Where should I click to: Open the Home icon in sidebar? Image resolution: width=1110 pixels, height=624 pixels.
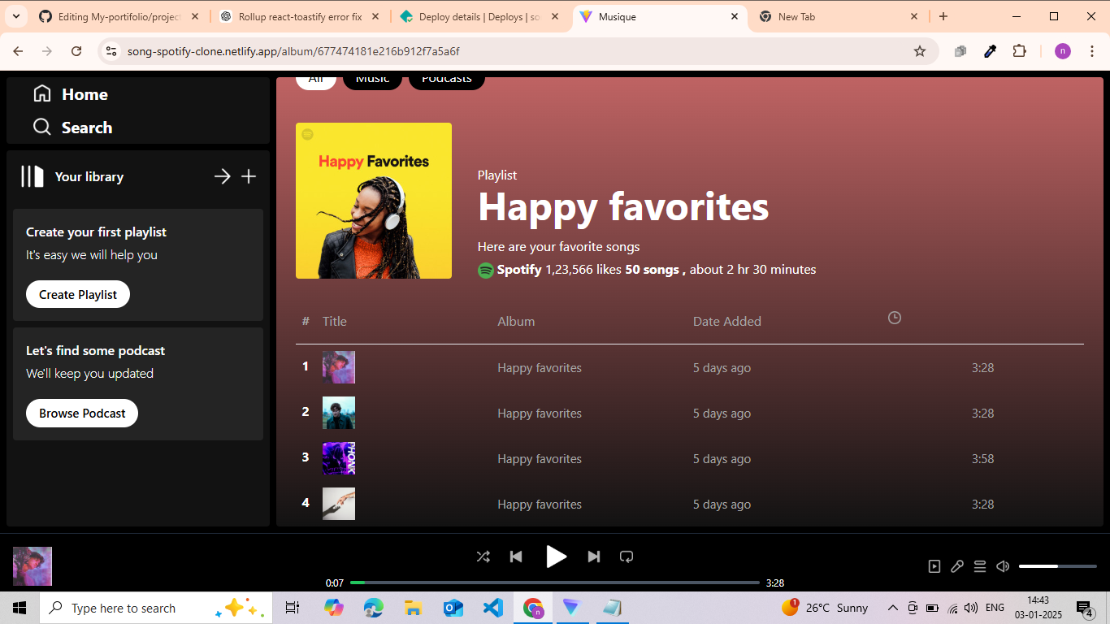42,94
